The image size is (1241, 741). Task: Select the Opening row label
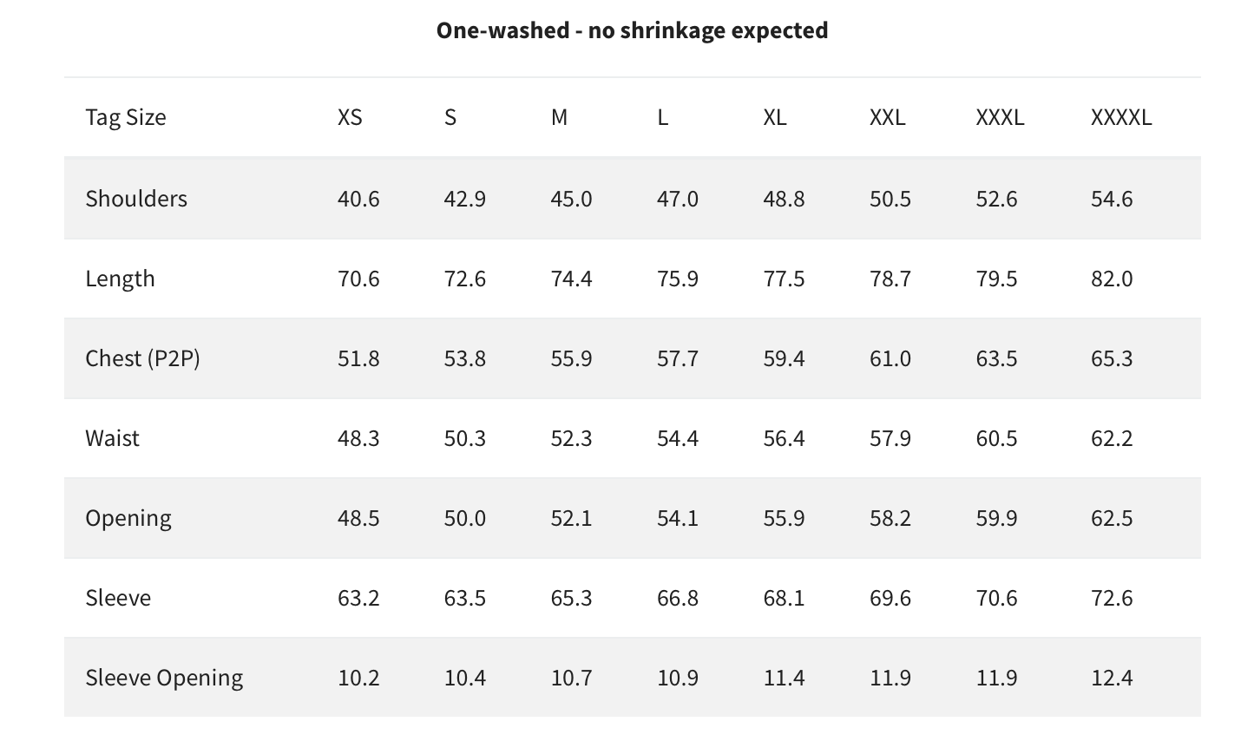pyautogui.click(x=128, y=518)
